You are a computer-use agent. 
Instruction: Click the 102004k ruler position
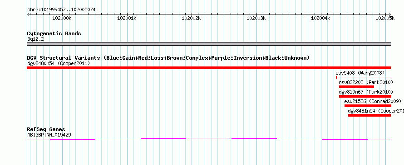(321, 18)
